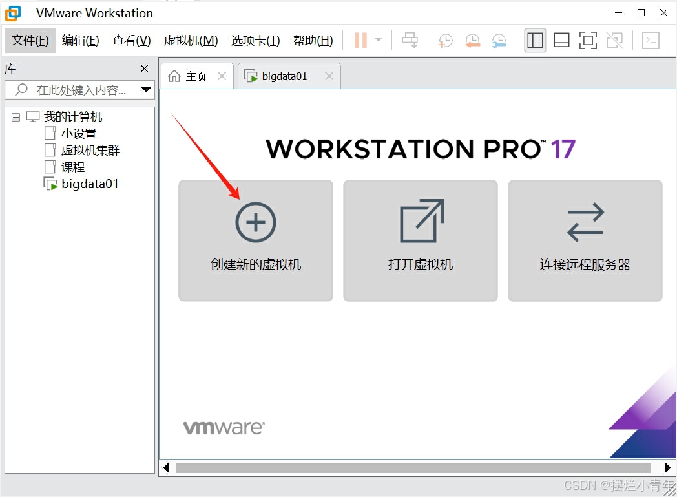Click the VM page icon beside 虚拟机集群

(x=50, y=151)
